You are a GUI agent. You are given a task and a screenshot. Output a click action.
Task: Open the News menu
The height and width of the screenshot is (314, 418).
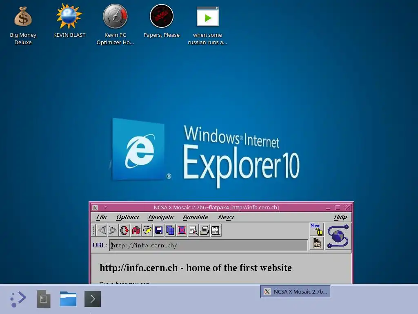click(x=226, y=217)
